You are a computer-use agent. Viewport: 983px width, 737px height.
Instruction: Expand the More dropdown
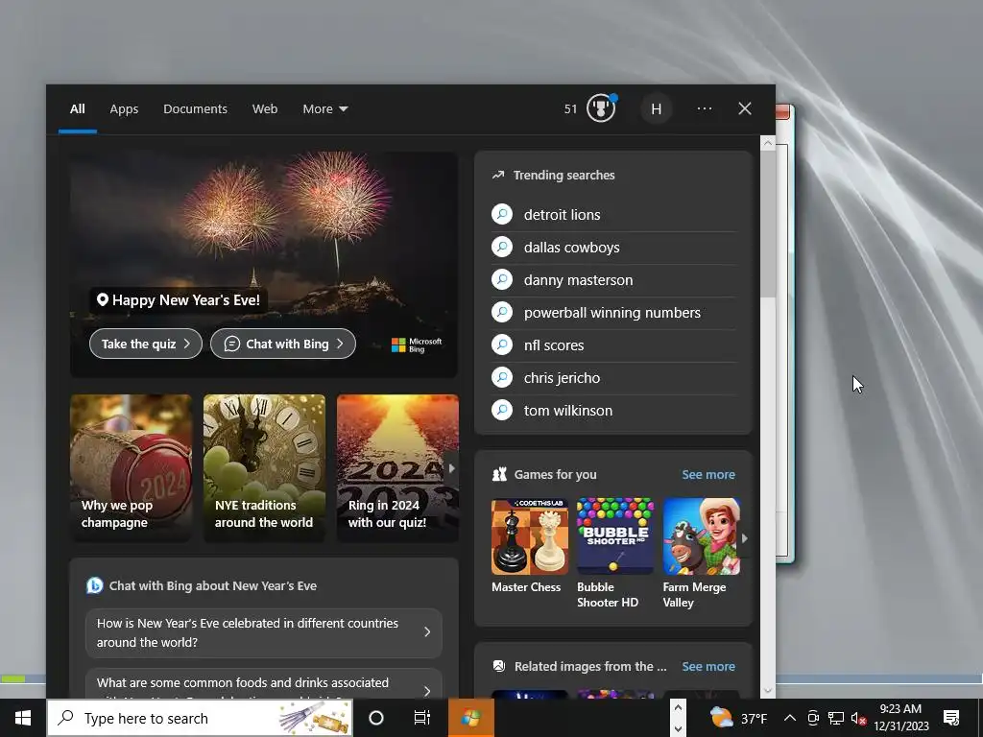(324, 109)
